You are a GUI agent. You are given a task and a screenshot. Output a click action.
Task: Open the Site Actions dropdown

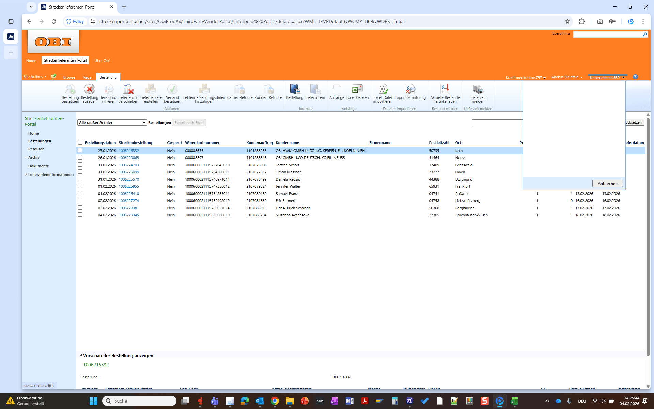click(x=35, y=77)
